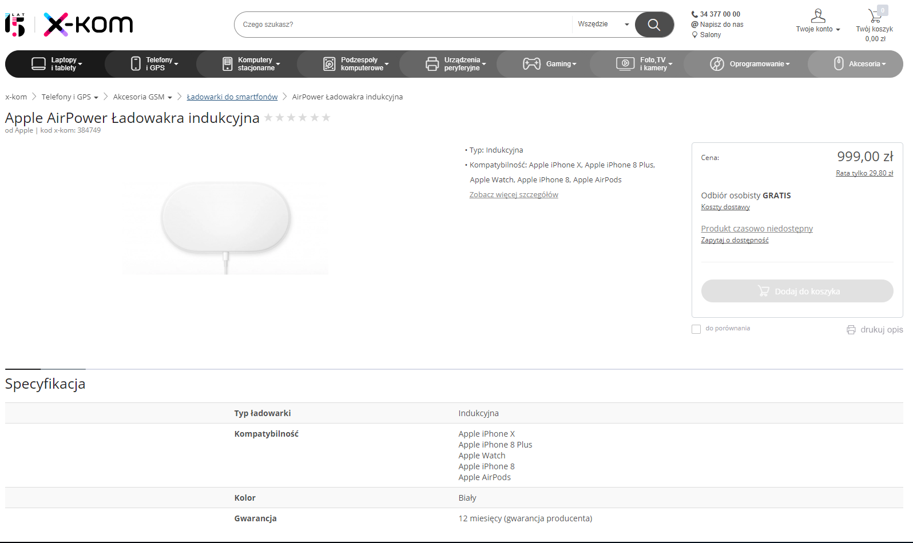Screen dimensions: 913x543
Task: Open Twoje konto user icon
Action: pyautogui.click(x=818, y=16)
